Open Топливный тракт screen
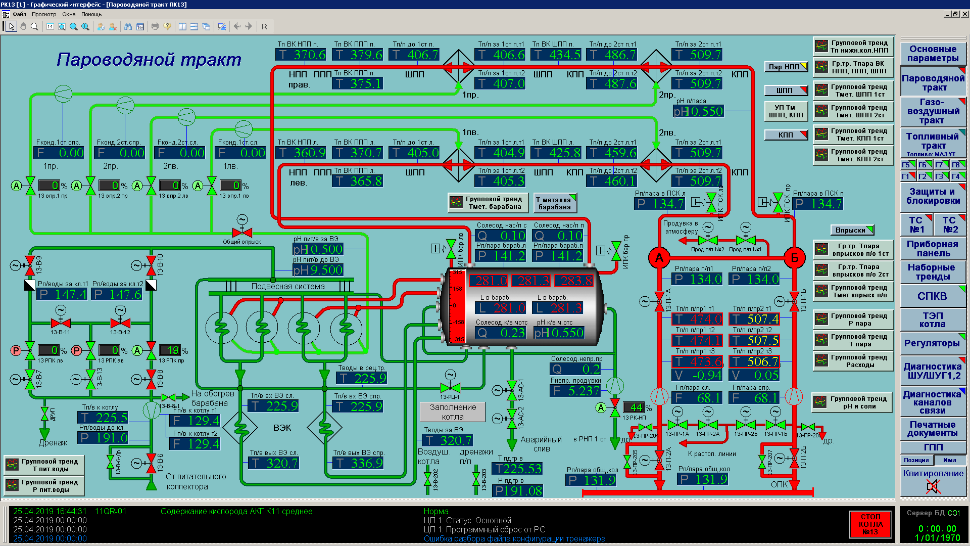The width and height of the screenshot is (970, 546). [x=933, y=143]
